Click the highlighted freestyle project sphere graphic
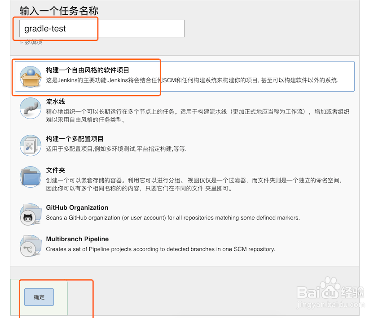Image resolution: width=387 pixels, height=318 pixels. point(30,72)
